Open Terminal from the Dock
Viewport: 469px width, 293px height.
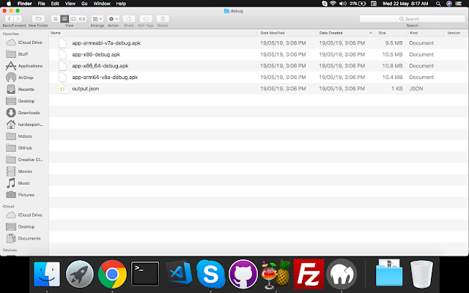(x=145, y=273)
